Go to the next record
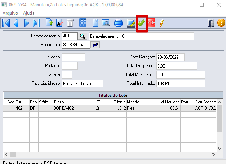Screen dimensions: 226x164 [26, 23]
